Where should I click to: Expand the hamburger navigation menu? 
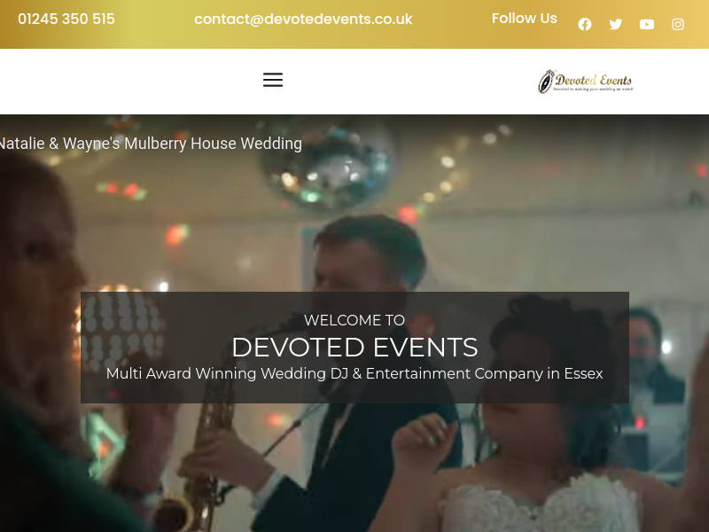(273, 80)
